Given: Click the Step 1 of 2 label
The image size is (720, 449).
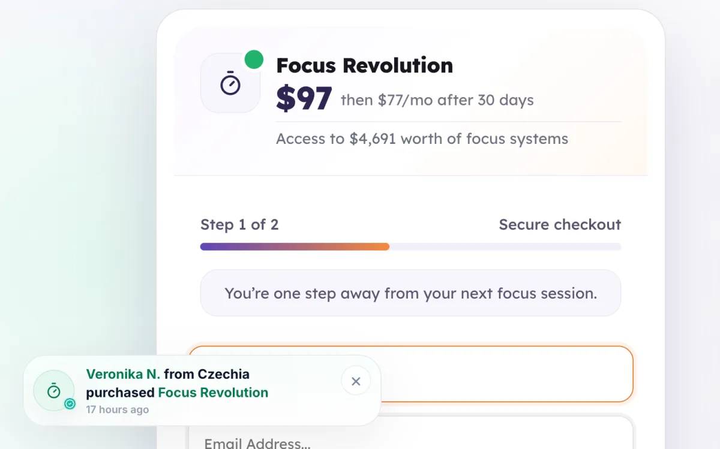Looking at the screenshot, I should coord(239,225).
